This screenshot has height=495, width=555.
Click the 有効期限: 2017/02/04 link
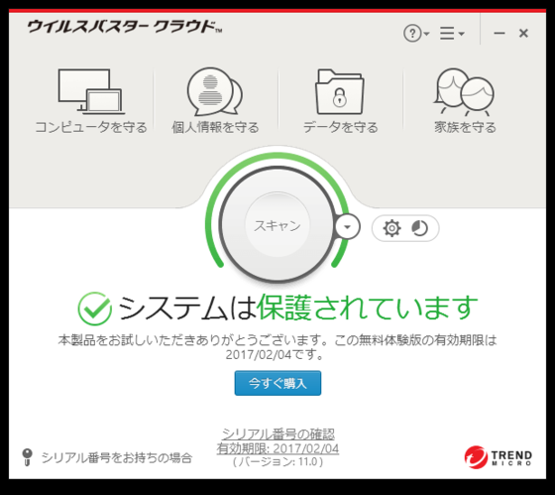coord(277,448)
